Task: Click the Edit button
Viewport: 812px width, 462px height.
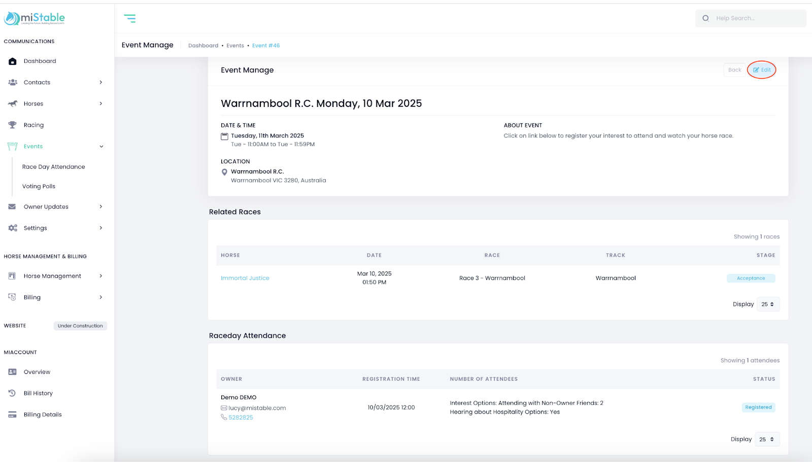Action: click(762, 70)
